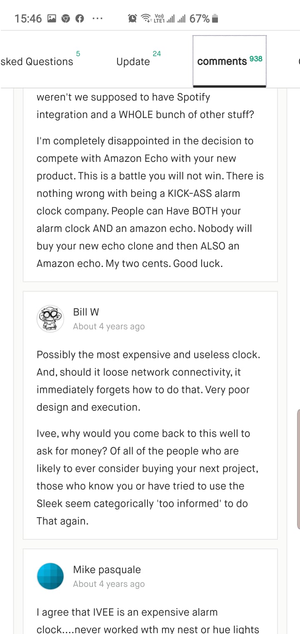The width and height of the screenshot is (300, 634).
Task: Tap the battery status icon
Action: [x=215, y=18]
